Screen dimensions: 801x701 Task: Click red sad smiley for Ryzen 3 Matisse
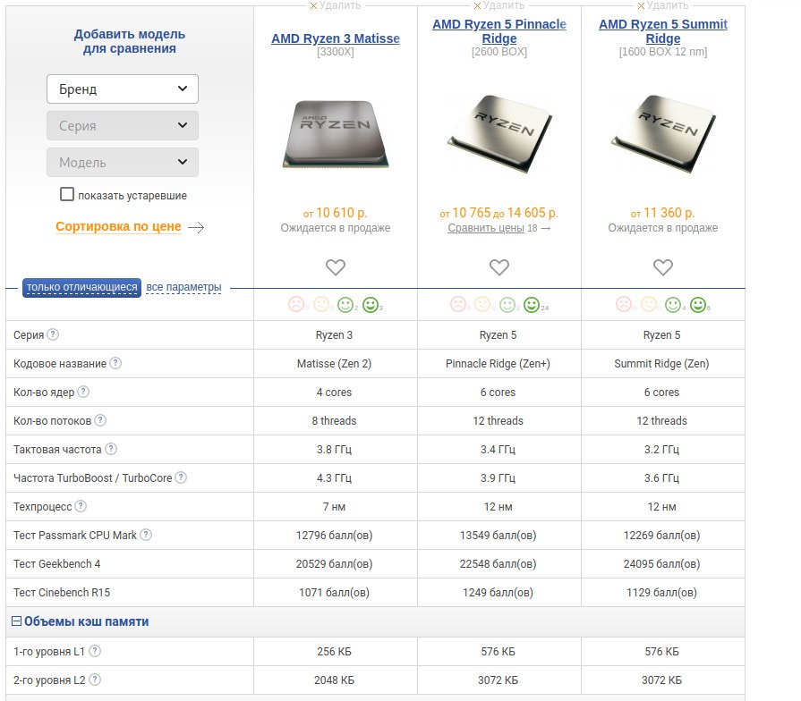click(295, 304)
